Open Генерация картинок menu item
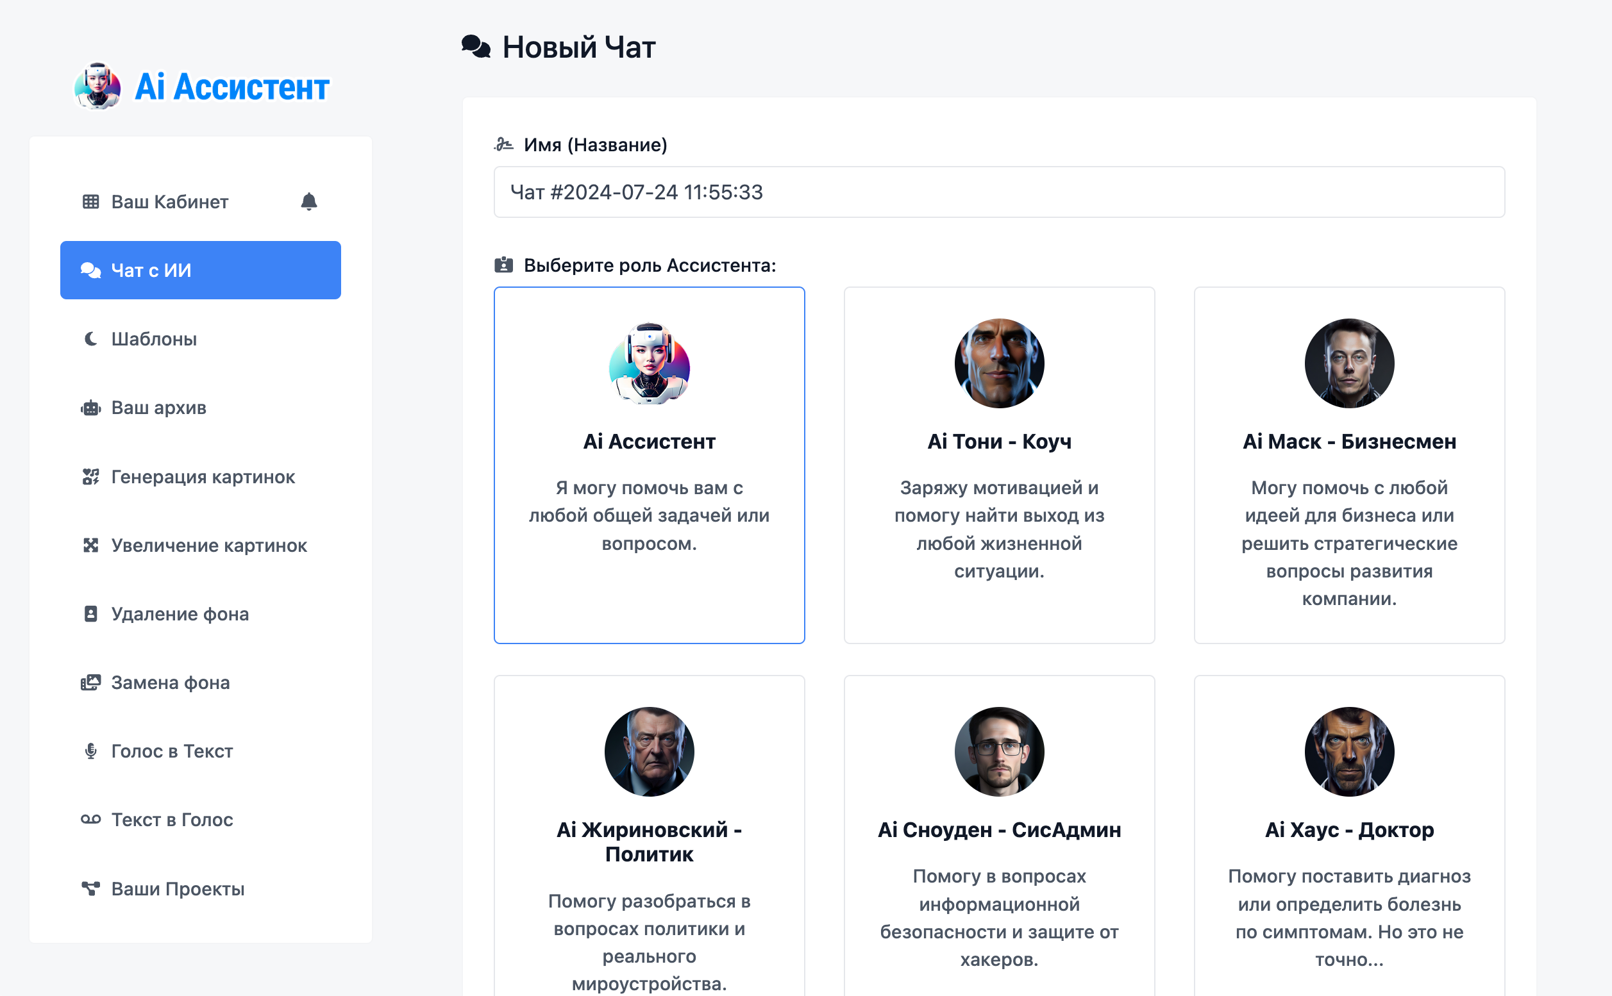The height and width of the screenshot is (996, 1612). point(203,476)
